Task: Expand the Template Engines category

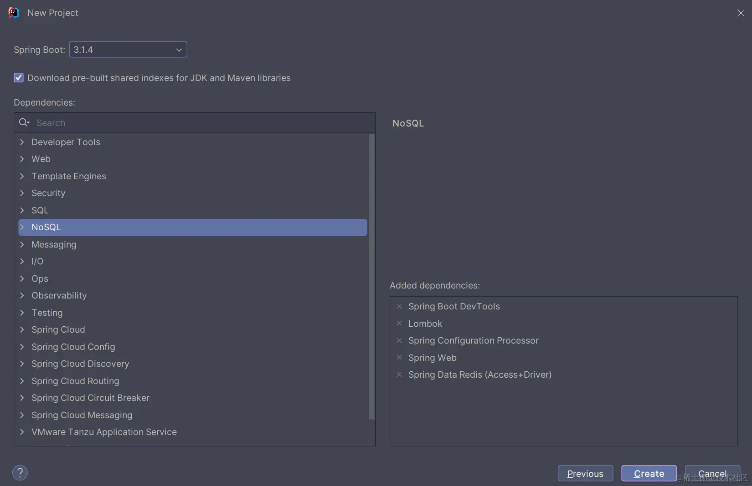Action: pyautogui.click(x=22, y=176)
